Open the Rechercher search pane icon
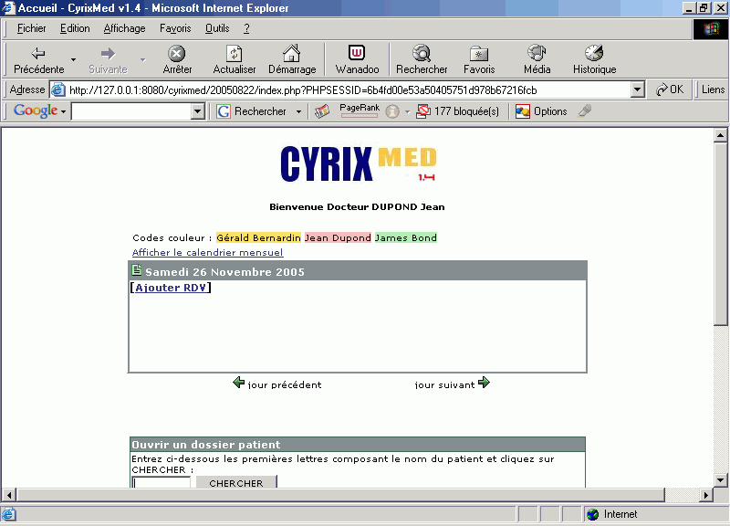 422,53
